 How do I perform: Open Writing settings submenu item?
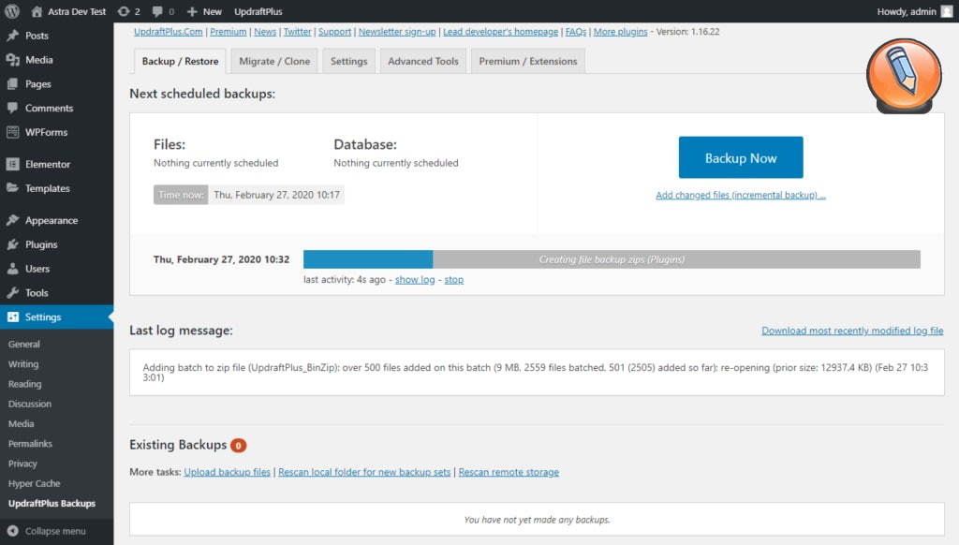coord(23,364)
